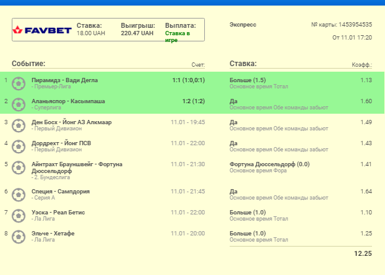Viewport: 385px width, 275px height.
Task: Click the Больше (1.5) bet
Action: click(248, 80)
